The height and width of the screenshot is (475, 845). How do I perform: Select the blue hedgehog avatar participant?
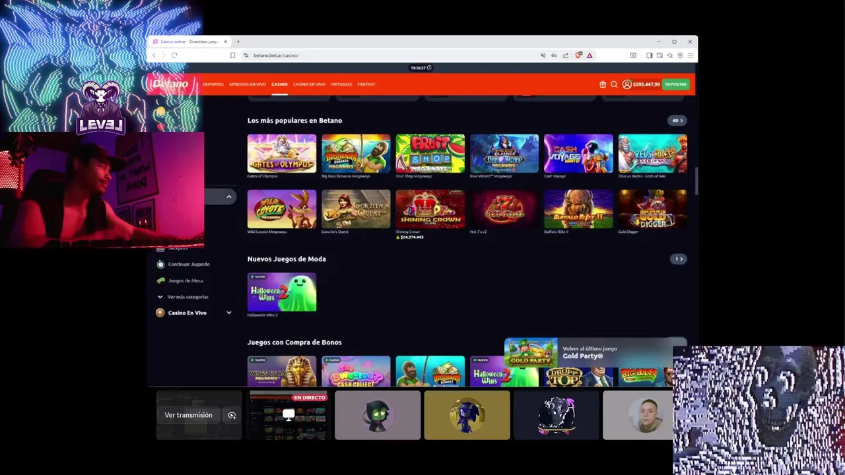tap(467, 415)
